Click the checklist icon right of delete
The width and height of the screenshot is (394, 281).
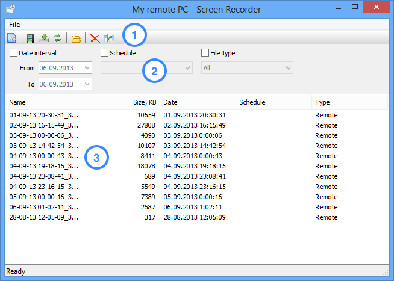(x=109, y=39)
